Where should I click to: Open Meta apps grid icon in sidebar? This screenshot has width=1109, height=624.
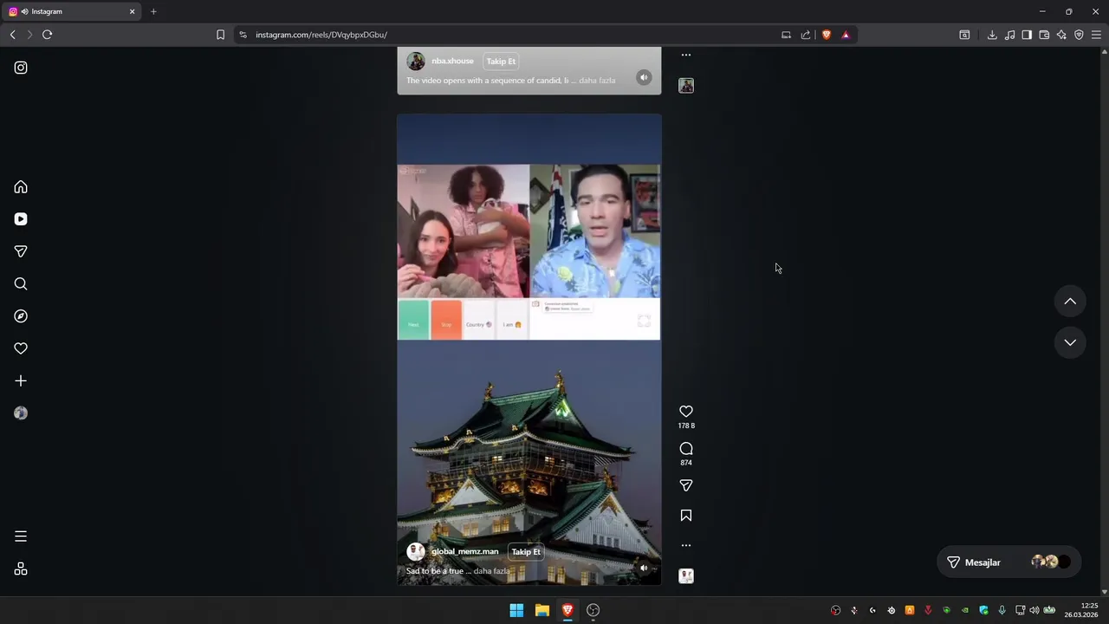point(21,569)
